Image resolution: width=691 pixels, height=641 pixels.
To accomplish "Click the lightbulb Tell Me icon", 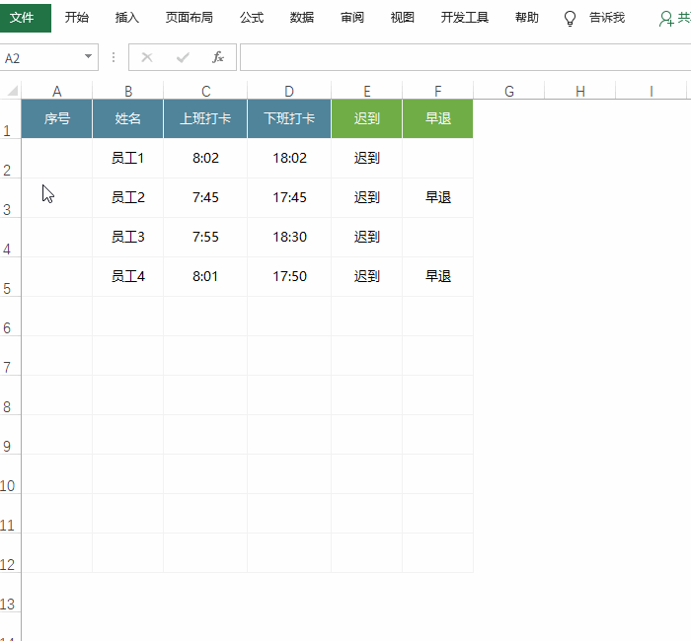I will tap(570, 18).
